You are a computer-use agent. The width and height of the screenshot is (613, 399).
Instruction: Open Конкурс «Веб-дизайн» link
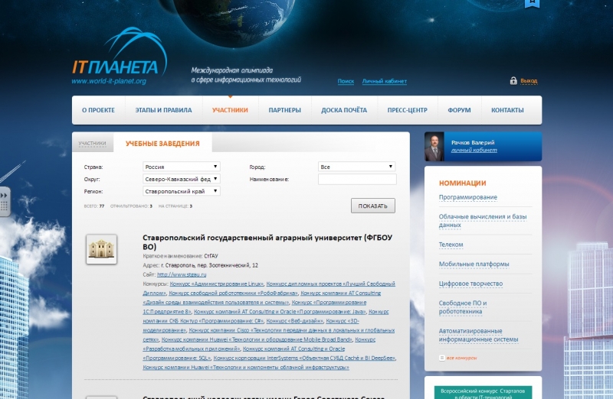tap(295, 321)
